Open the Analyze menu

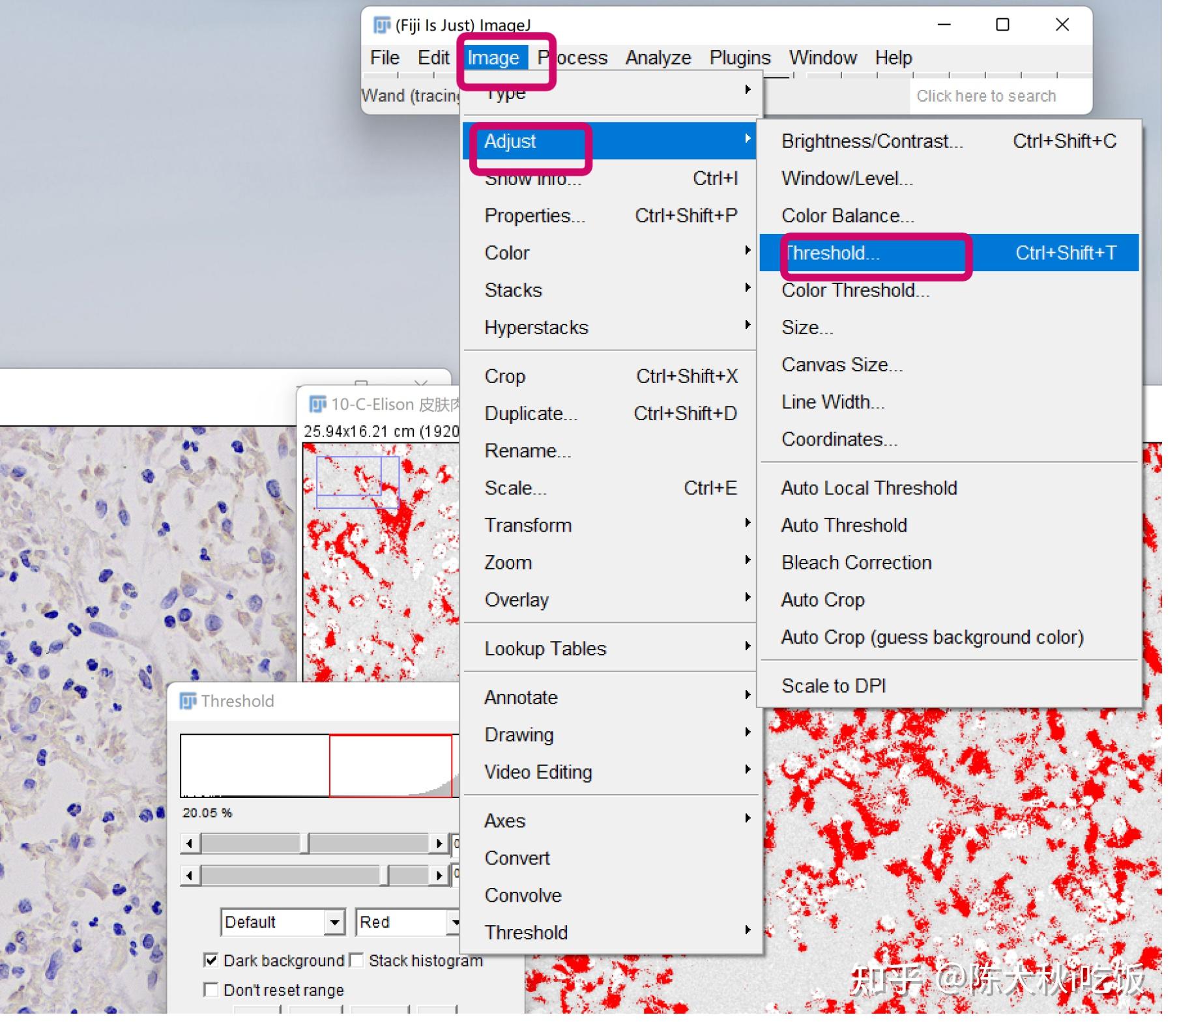[658, 57]
